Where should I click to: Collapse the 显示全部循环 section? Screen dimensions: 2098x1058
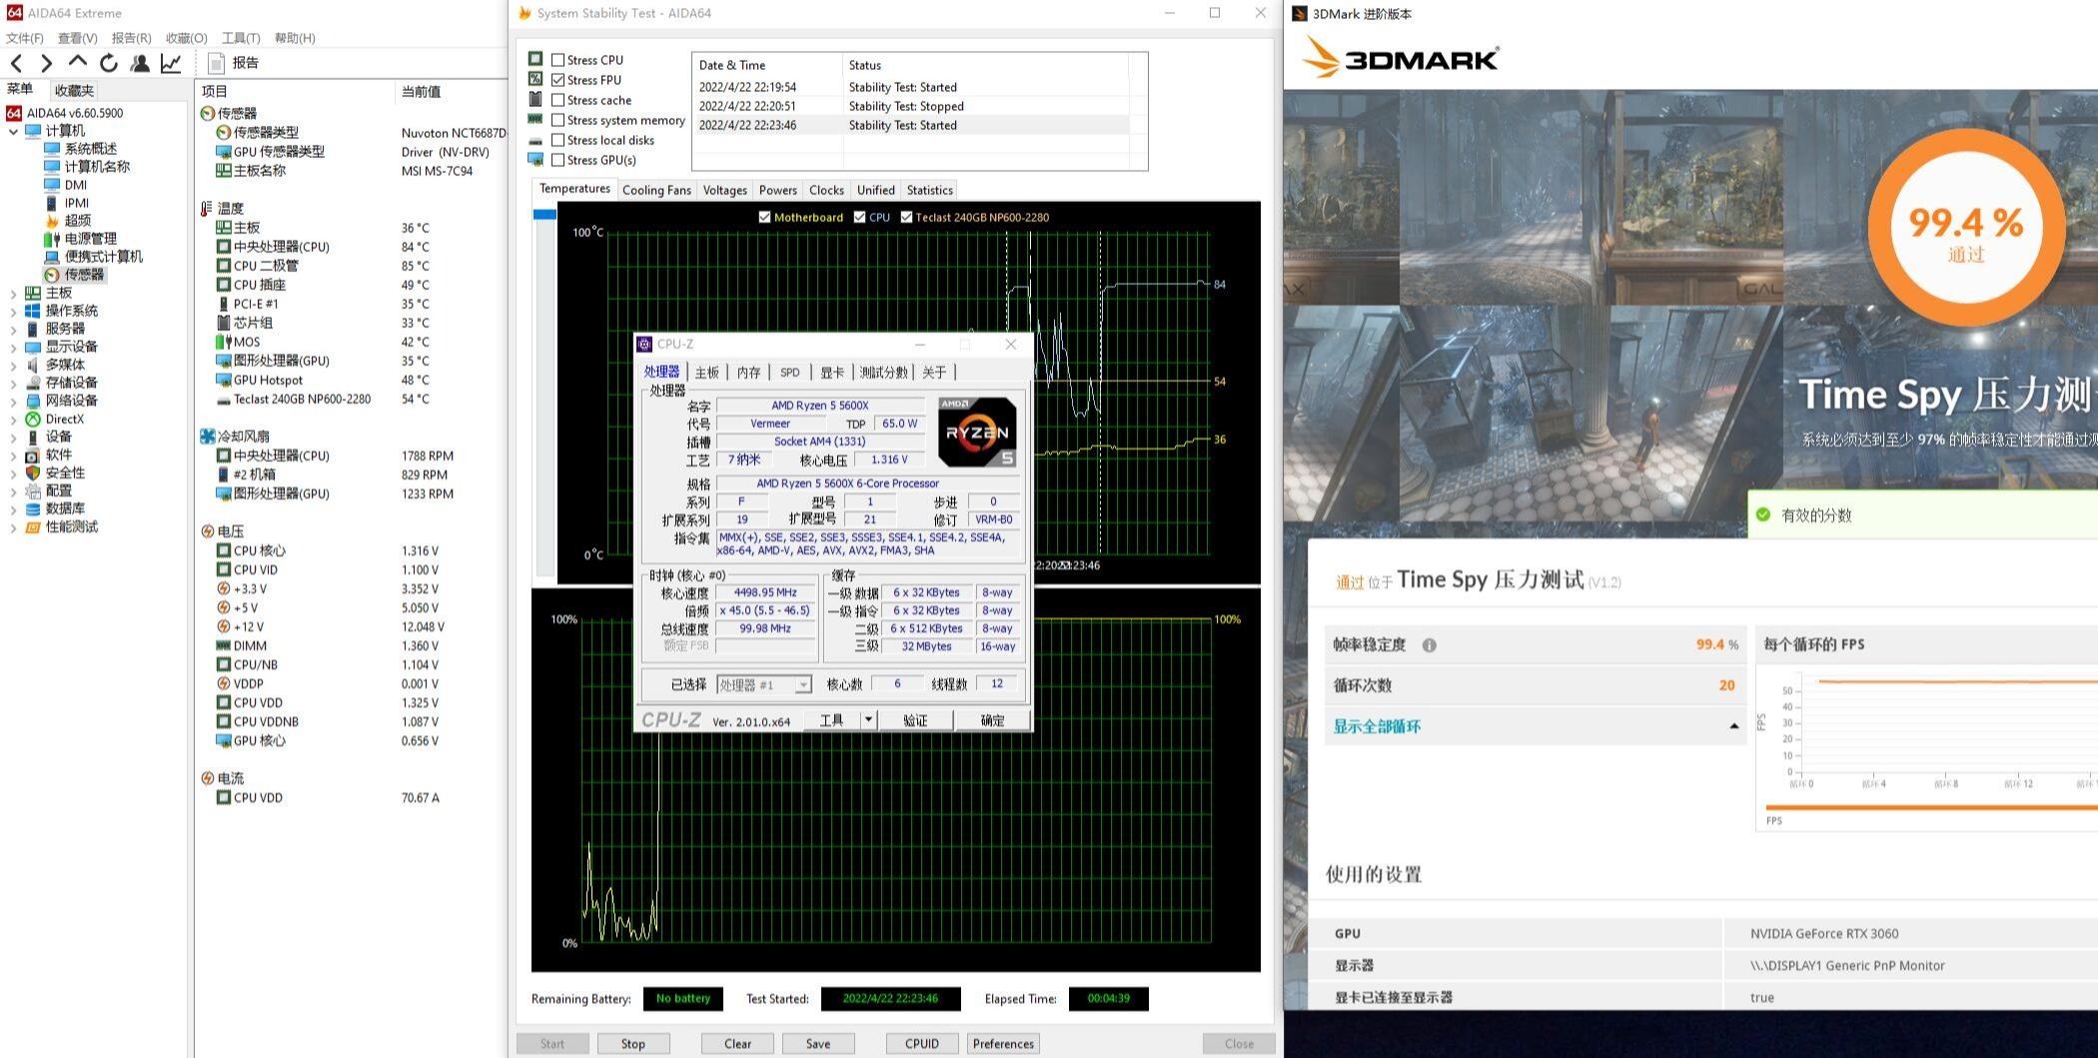pyautogui.click(x=1733, y=726)
